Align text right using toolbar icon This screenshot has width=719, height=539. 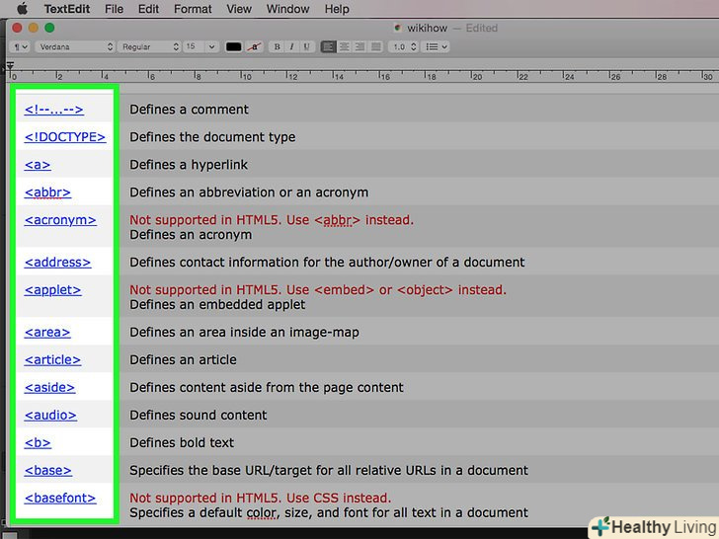coord(359,46)
